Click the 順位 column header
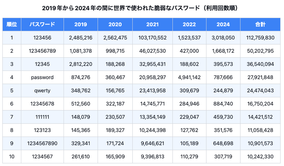 click(12, 24)
